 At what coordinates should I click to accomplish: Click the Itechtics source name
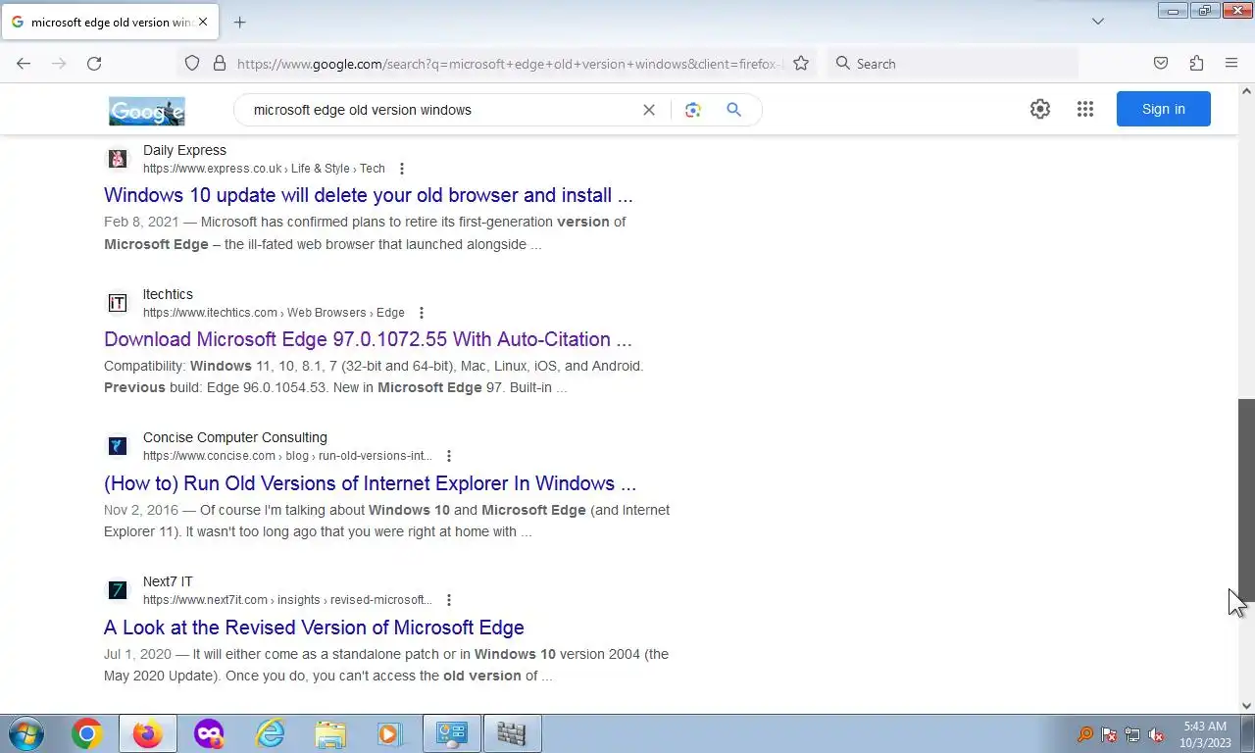[x=168, y=294]
